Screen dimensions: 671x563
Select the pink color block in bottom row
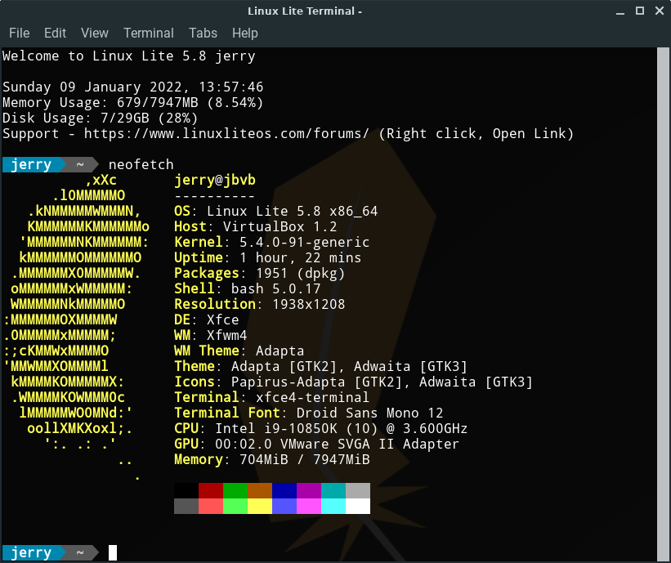pos(309,506)
